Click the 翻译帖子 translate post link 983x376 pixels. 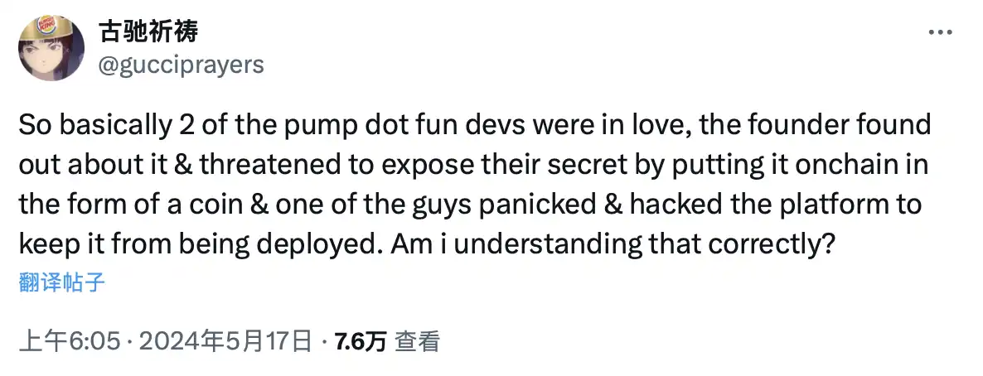point(62,282)
